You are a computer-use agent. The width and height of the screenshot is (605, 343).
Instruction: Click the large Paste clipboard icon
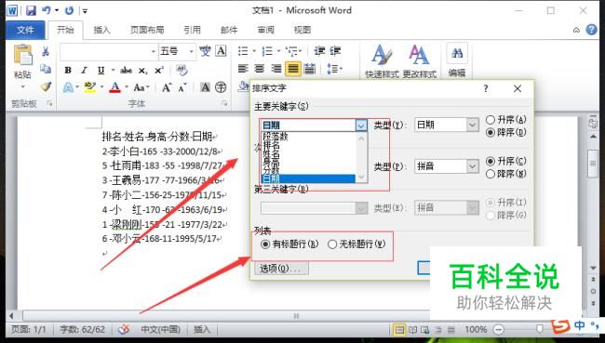click(x=22, y=54)
